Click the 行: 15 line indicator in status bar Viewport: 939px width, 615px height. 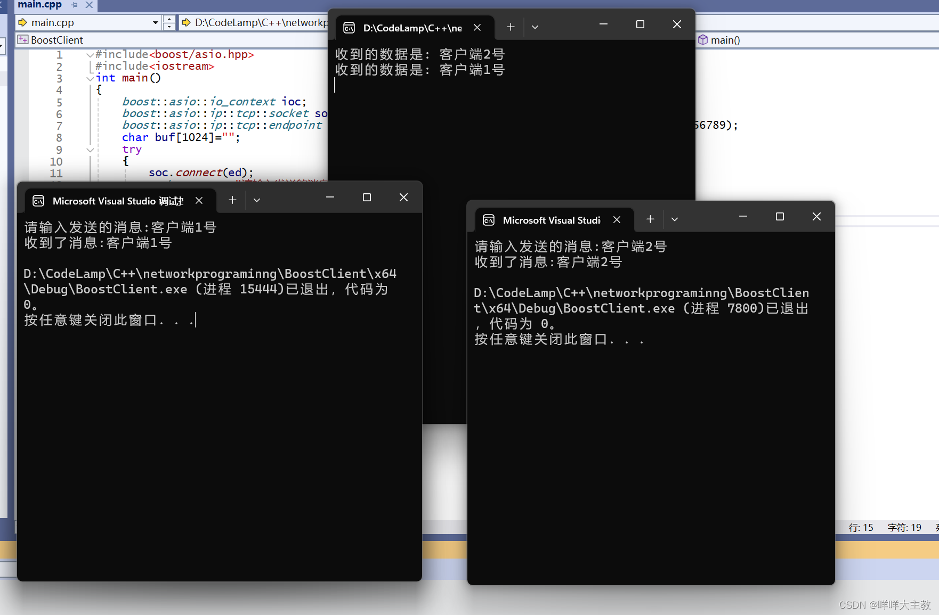click(x=861, y=527)
